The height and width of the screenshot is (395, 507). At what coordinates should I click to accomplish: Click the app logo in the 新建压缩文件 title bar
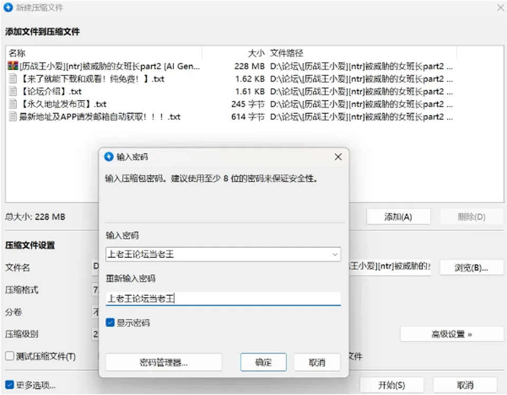(x=8, y=7)
